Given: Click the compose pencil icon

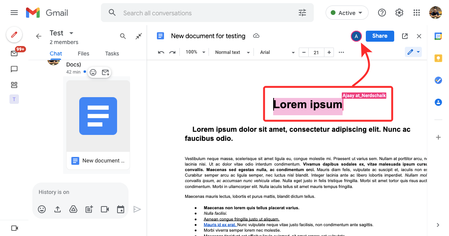Looking at the screenshot, I should point(14,35).
